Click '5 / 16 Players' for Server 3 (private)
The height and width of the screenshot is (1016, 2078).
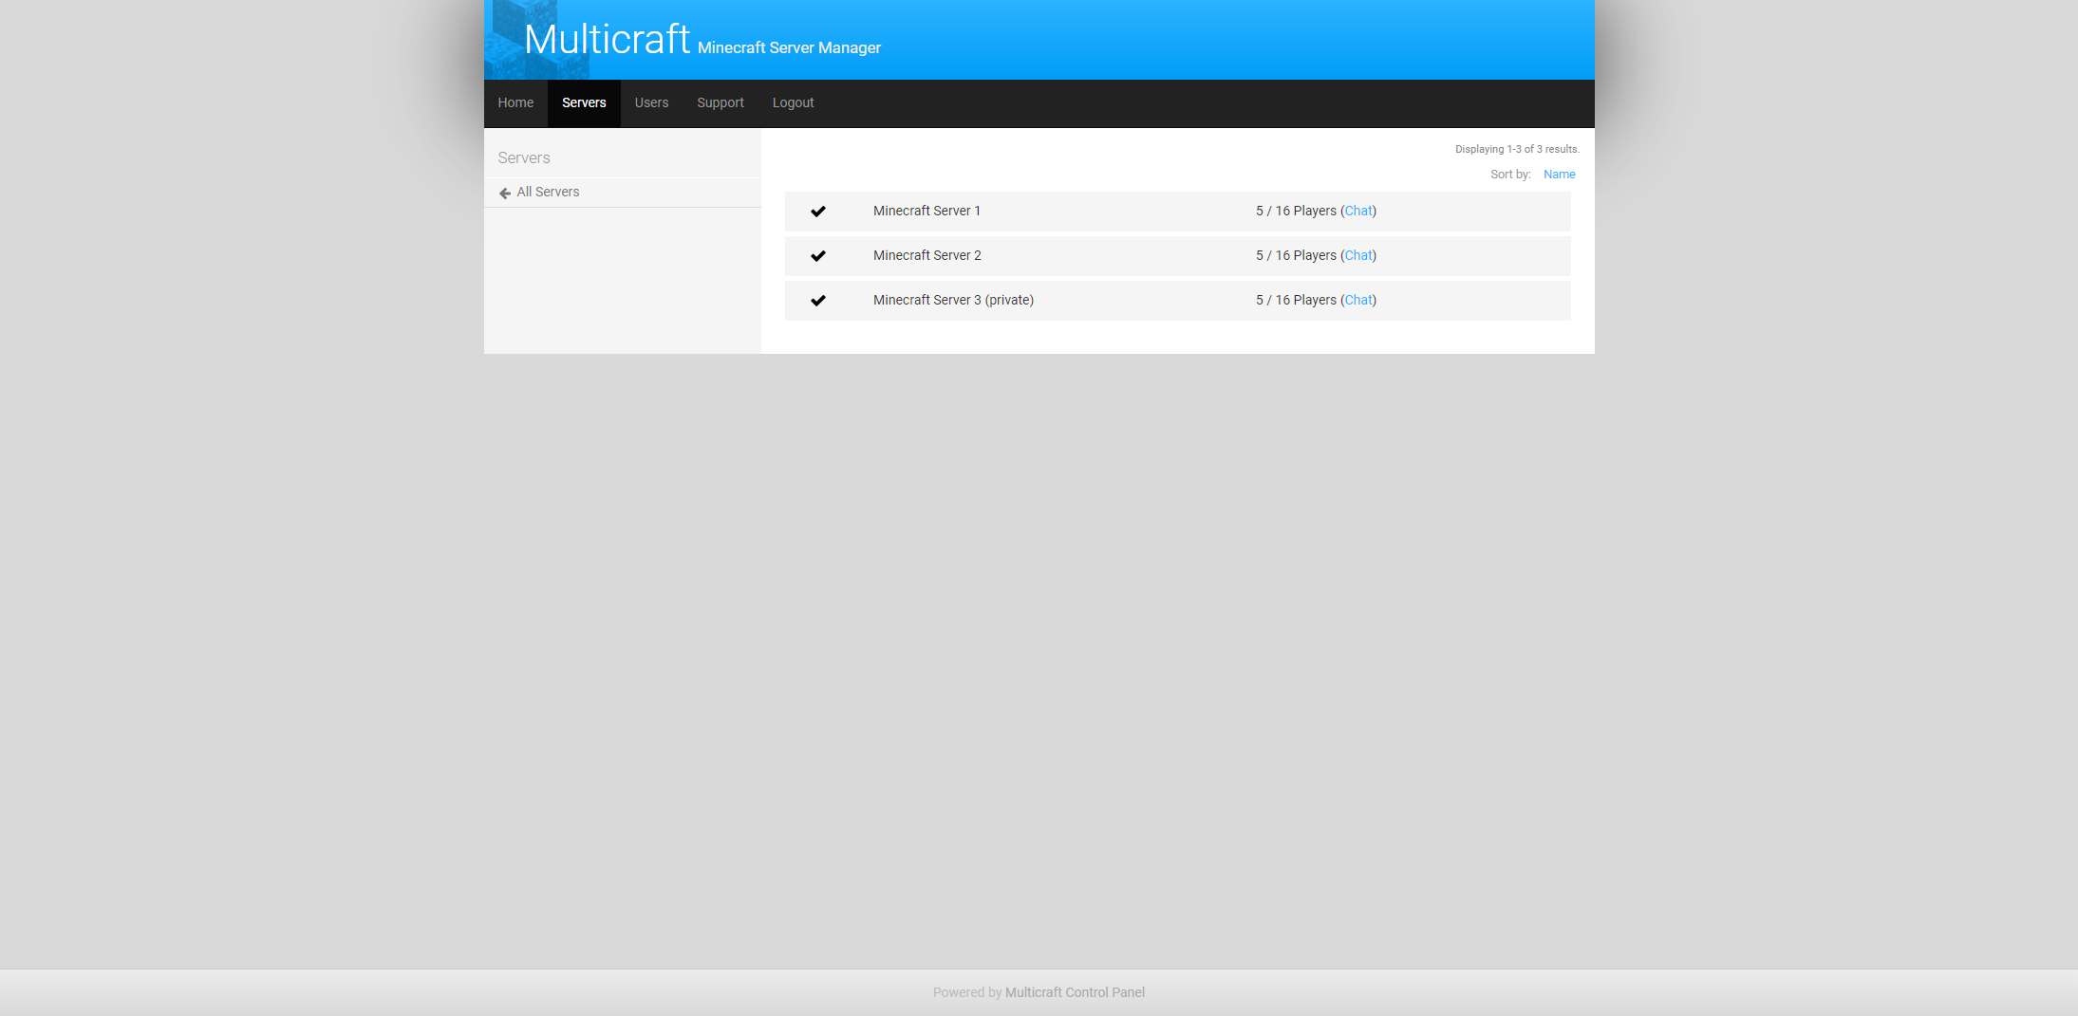point(1296,300)
